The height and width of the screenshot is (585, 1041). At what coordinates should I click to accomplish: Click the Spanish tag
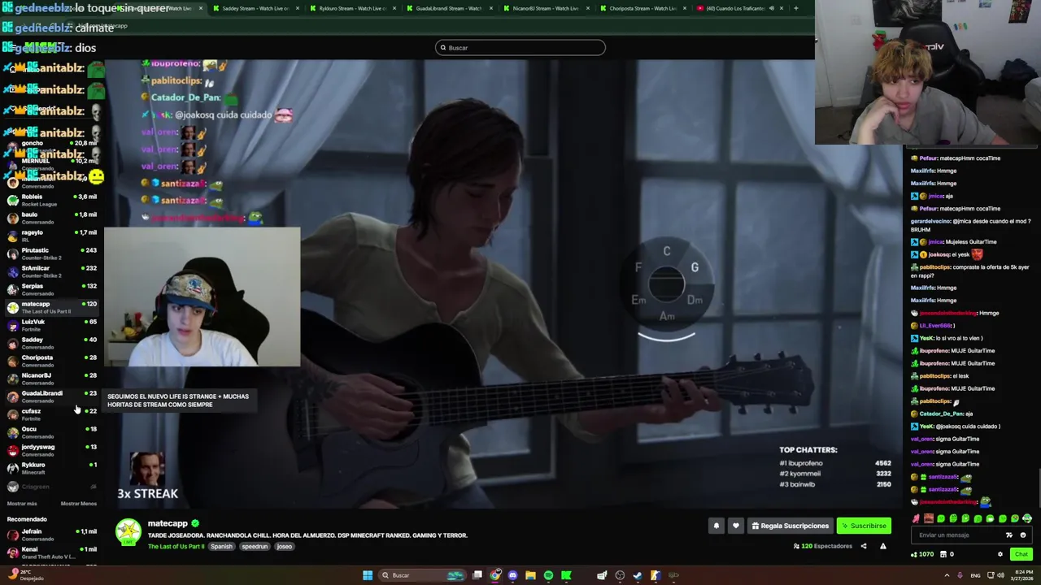click(221, 547)
